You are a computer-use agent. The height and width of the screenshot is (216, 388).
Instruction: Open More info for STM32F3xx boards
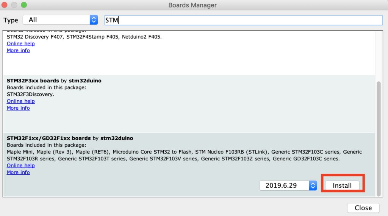pos(18,108)
